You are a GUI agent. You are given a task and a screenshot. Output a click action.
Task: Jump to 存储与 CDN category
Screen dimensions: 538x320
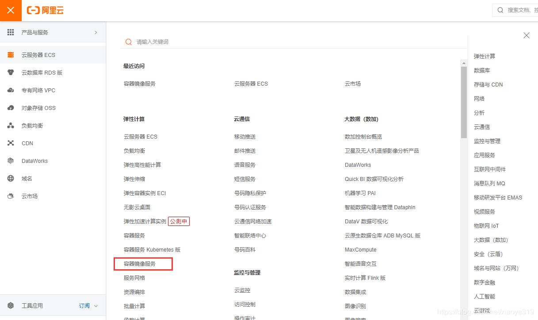[488, 84]
